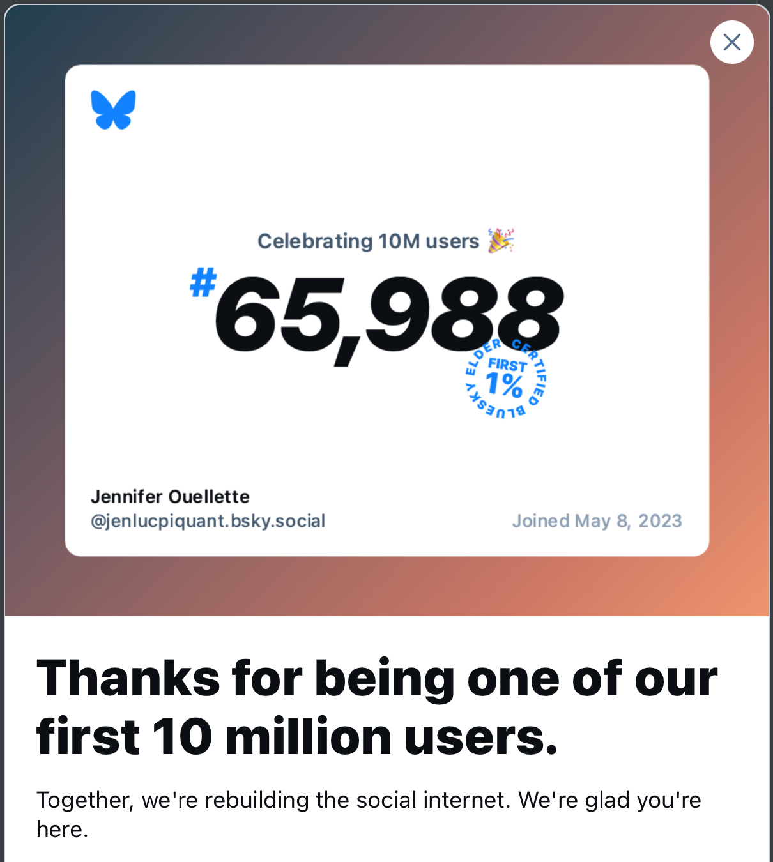This screenshot has width=773, height=862.
Task: Click the blue hash symbol before the number
Action: click(203, 282)
